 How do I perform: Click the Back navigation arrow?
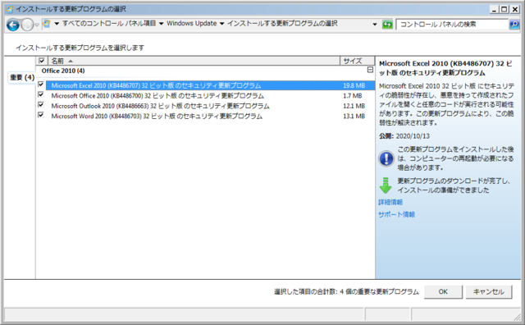13,25
